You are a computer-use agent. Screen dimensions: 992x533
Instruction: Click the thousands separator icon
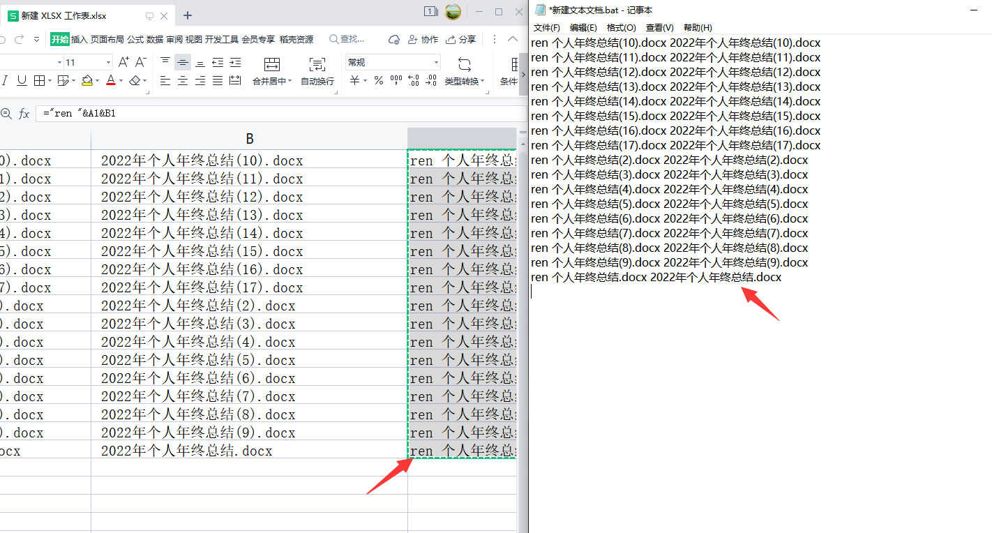click(x=396, y=81)
